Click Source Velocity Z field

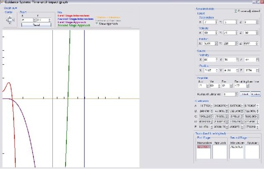(x=250, y=59)
